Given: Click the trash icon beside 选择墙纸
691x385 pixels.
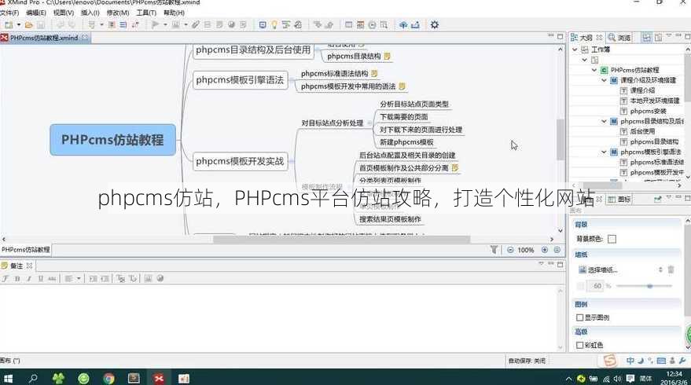Looking at the screenshot, I should pos(671,269).
